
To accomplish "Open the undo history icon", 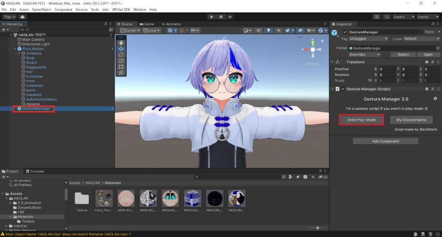I will coord(376,17).
